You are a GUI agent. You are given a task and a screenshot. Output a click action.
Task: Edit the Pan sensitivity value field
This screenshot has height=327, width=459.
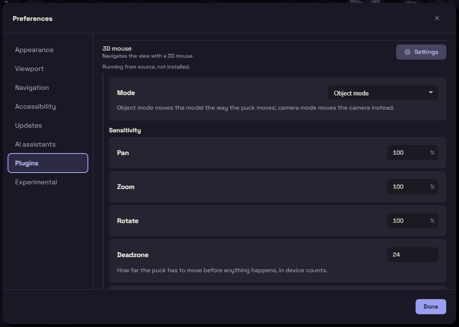[x=412, y=153]
